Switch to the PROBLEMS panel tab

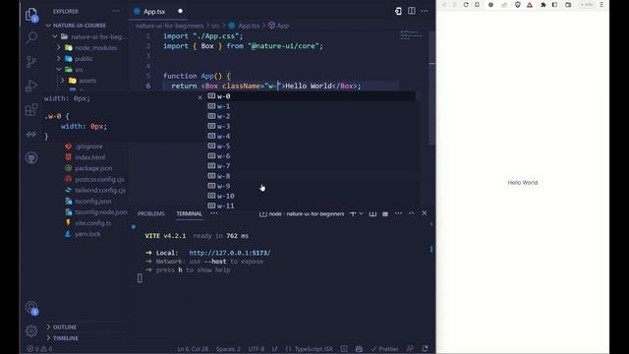tap(151, 214)
